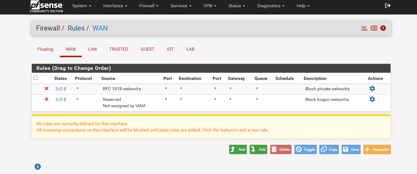The height and width of the screenshot is (174, 417).
Task: Toggle the select-all rules checkbox
Action: click(x=36, y=78)
